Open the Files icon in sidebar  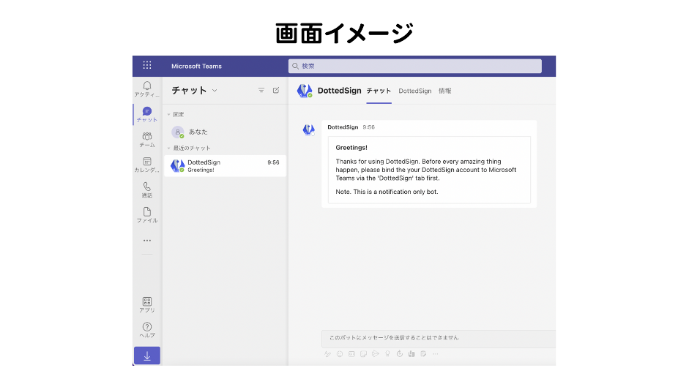(x=146, y=215)
